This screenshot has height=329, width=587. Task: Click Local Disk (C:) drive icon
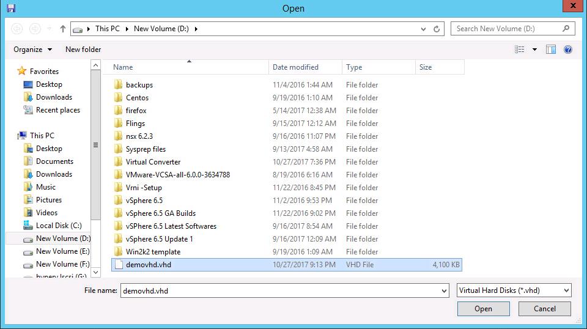[28, 225]
